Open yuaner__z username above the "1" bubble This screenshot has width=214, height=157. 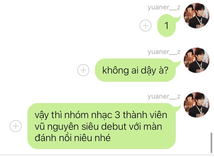click(164, 7)
